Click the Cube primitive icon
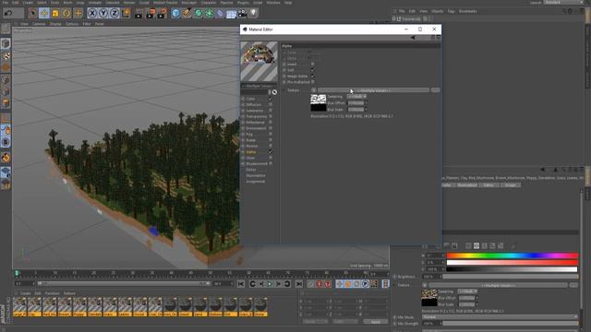591x332 pixels. (175, 14)
